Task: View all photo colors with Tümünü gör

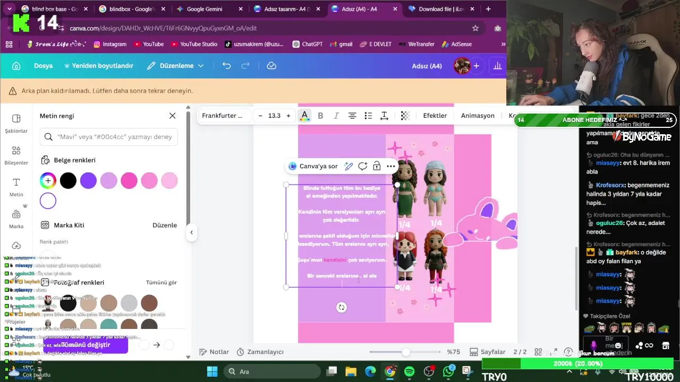Action: point(161,283)
